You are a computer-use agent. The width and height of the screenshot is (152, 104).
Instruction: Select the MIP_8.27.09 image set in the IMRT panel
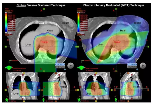[x=132, y=67]
